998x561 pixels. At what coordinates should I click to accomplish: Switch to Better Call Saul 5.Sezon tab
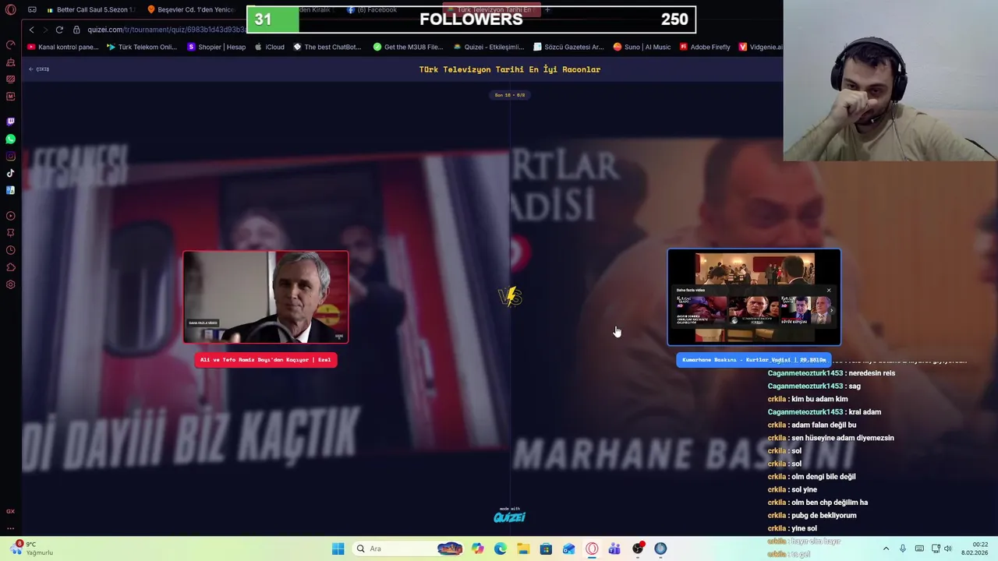click(91, 10)
